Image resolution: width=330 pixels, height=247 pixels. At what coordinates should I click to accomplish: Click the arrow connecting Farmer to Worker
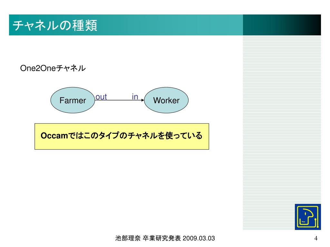(120, 100)
